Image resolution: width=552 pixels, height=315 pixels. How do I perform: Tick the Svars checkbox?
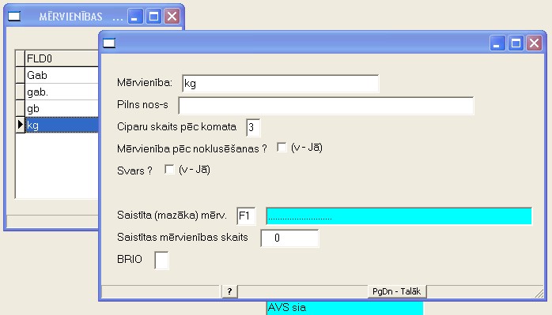coord(169,170)
